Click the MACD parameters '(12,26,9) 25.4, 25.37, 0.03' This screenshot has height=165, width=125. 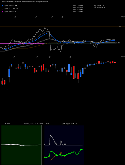coord(33,123)
